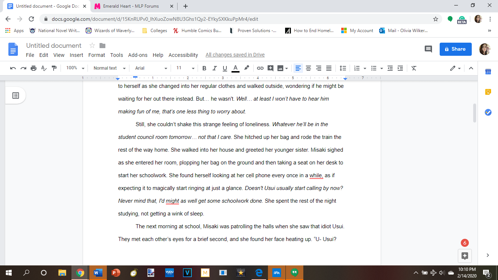Open the Explore button
The width and height of the screenshot is (498, 280).
click(x=465, y=256)
